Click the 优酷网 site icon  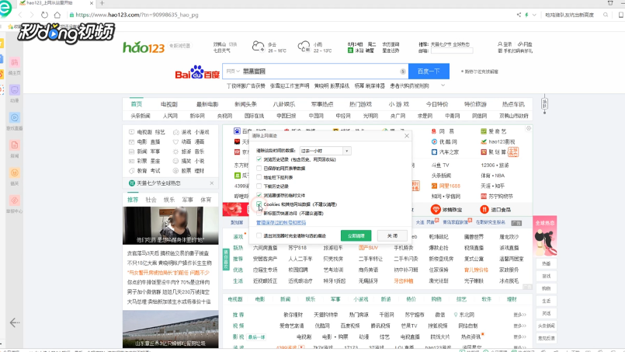[434, 141]
